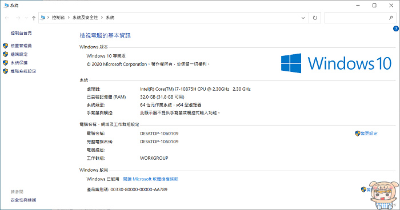This screenshot has height=210, width=400.
Task: Open address bar history dropdown
Action: (303, 18)
